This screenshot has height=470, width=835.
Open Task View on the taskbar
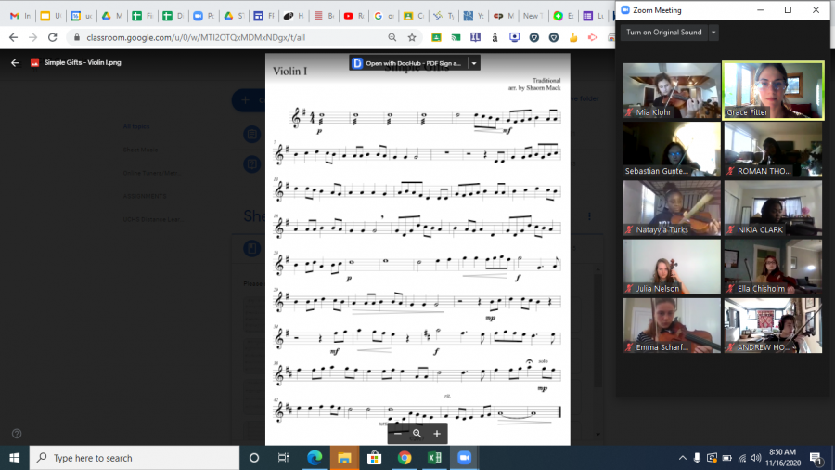click(x=283, y=458)
